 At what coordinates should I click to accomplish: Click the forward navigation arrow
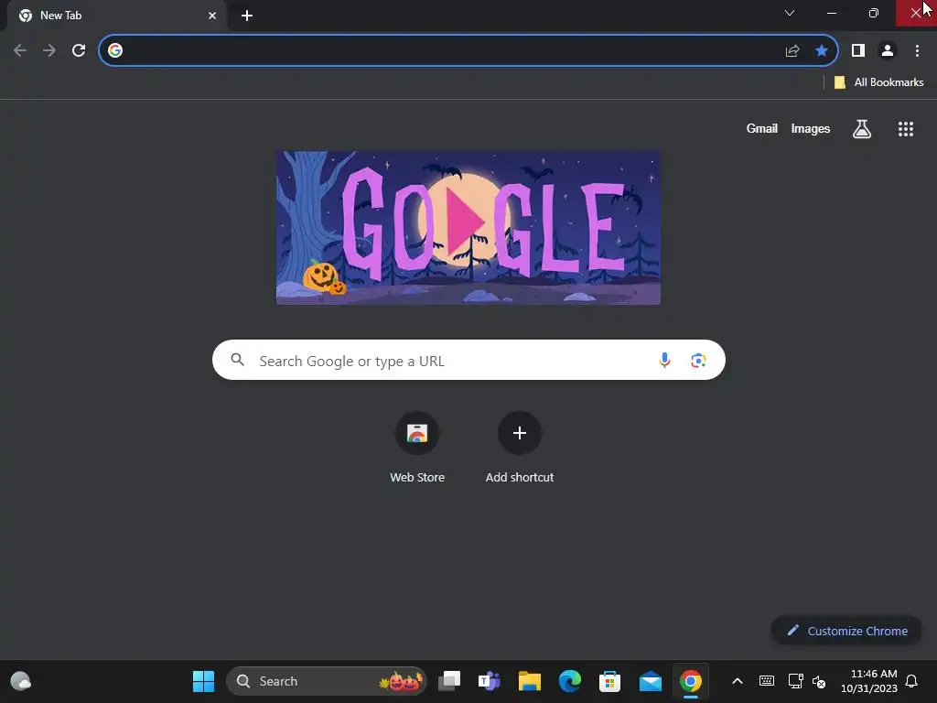tap(49, 51)
